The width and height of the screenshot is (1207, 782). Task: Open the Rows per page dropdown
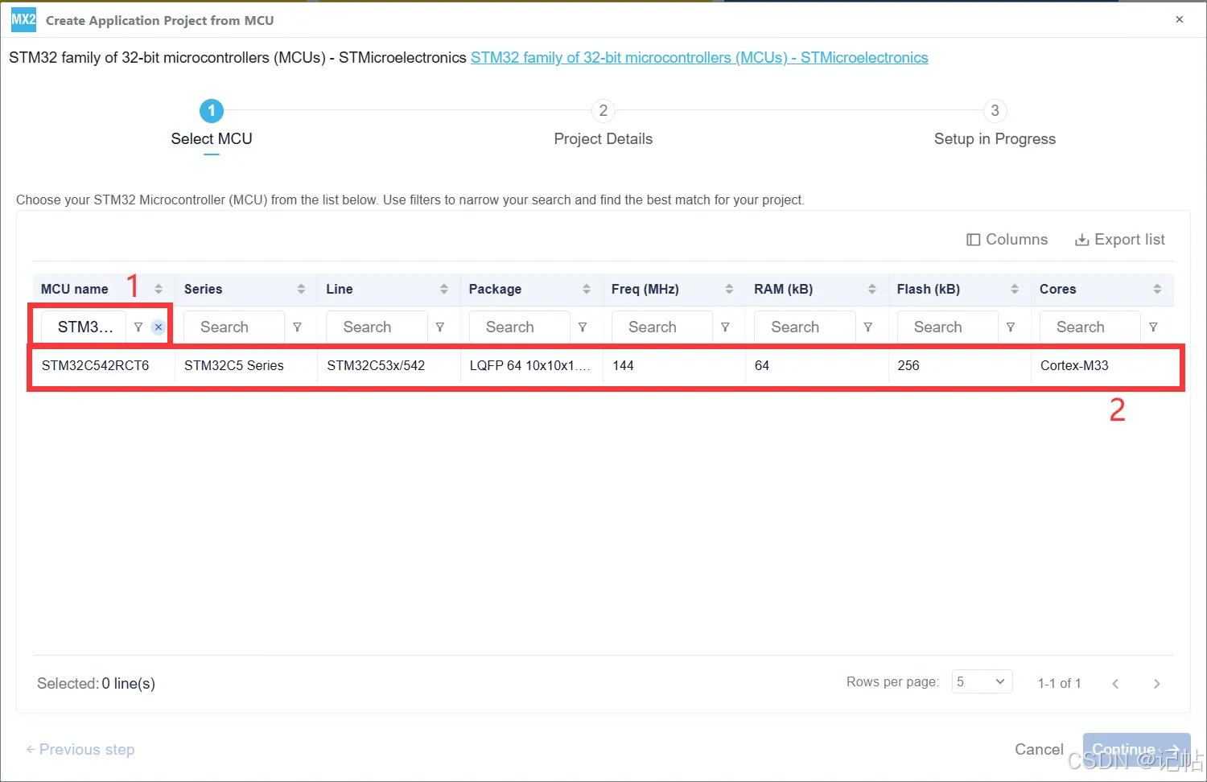coord(982,682)
